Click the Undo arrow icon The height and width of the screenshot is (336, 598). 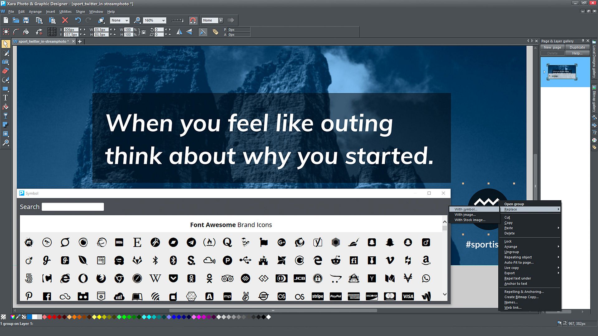(x=78, y=21)
